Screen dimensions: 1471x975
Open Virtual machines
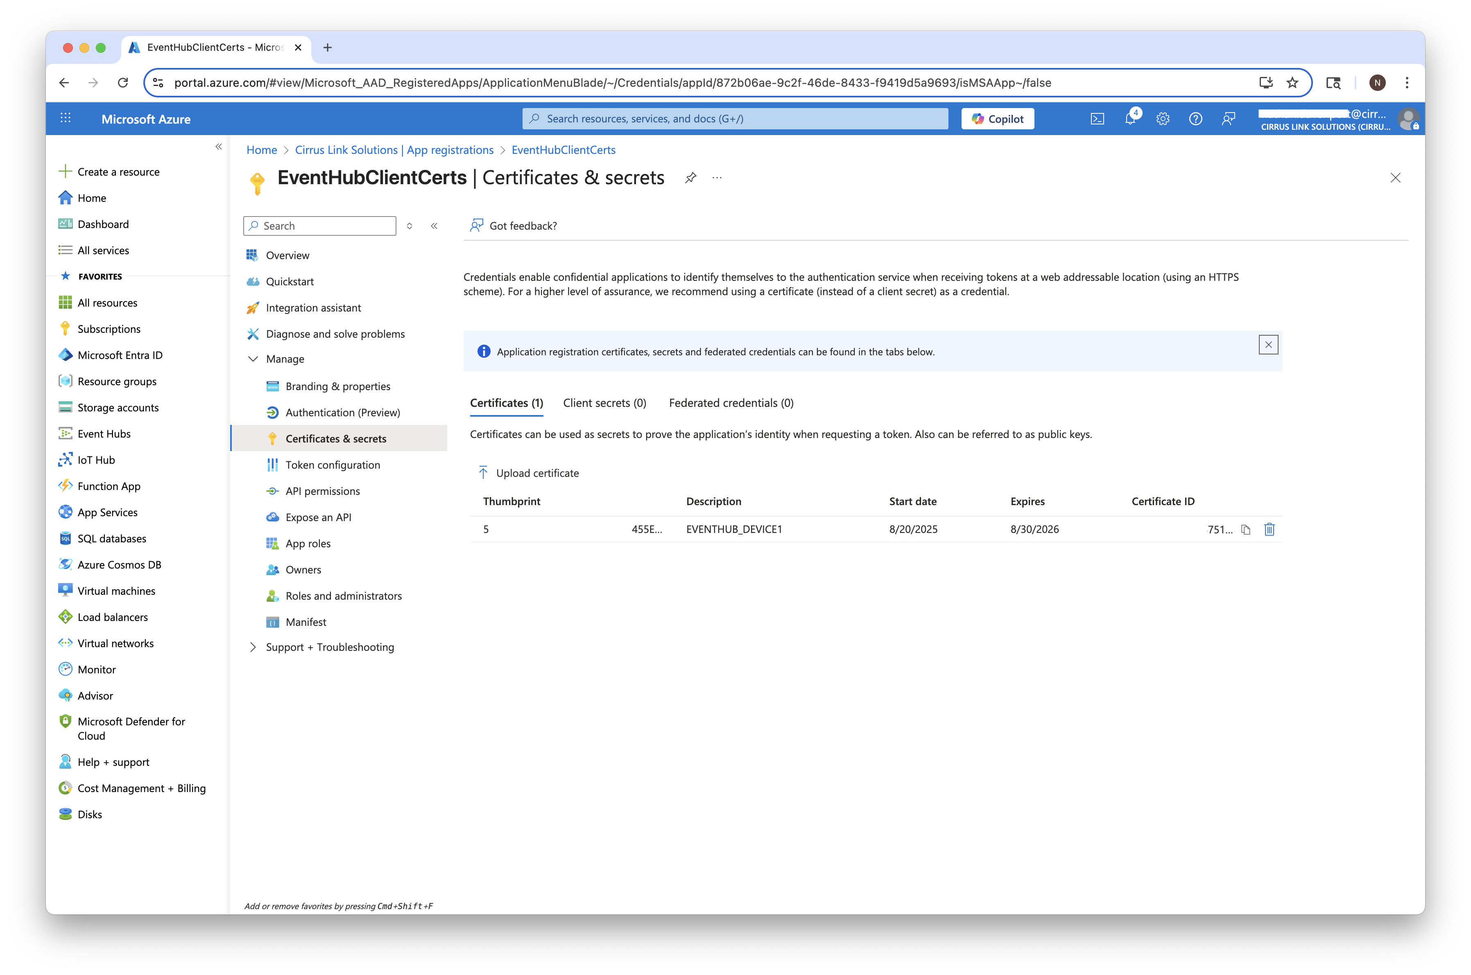pos(115,591)
